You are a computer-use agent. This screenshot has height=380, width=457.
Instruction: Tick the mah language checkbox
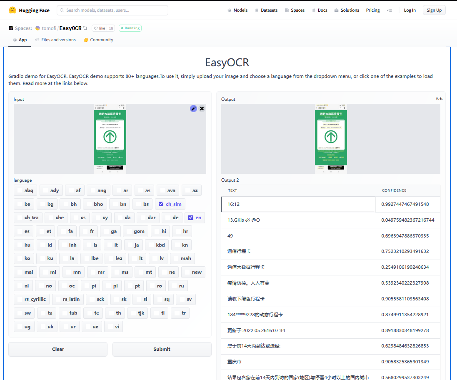pyautogui.click(x=176, y=258)
